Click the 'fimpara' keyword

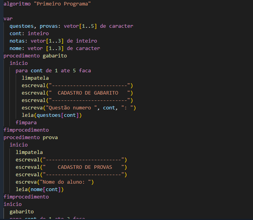pyautogui.click(x=26, y=123)
